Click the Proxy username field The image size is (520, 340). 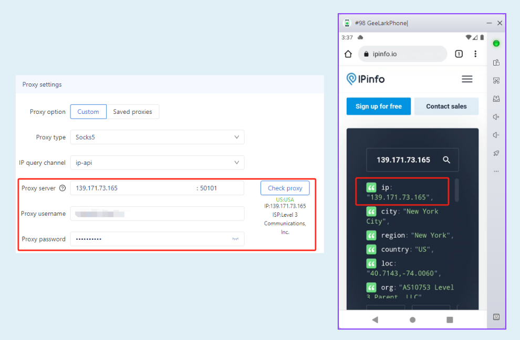point(157,214)
